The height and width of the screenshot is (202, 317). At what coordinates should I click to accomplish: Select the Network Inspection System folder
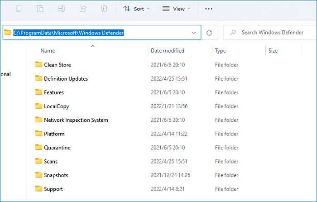tap(76, 120)
